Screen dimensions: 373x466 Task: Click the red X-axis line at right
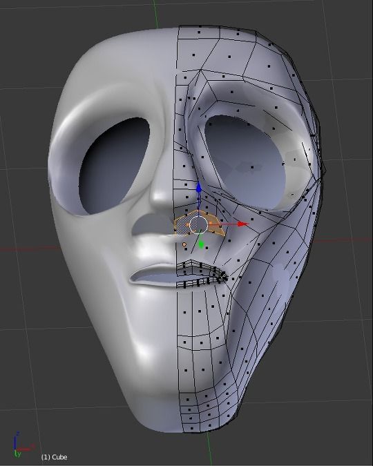click(342, 240)
